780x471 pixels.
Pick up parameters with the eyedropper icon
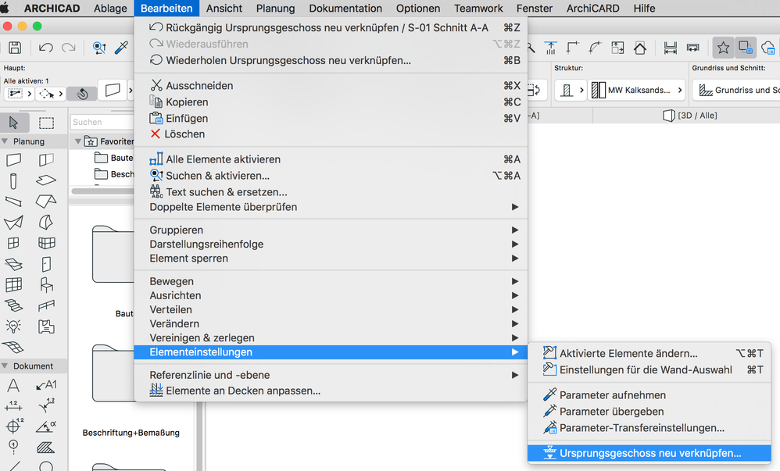tap(121, 48)
